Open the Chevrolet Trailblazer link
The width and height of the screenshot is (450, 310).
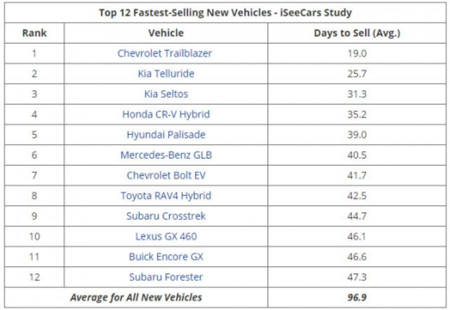[x=165, y=53]
